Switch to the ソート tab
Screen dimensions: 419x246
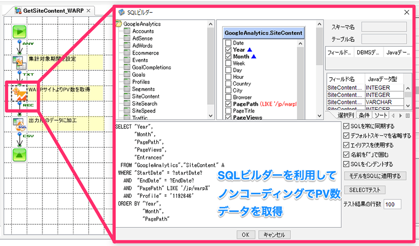pos(381,115)
